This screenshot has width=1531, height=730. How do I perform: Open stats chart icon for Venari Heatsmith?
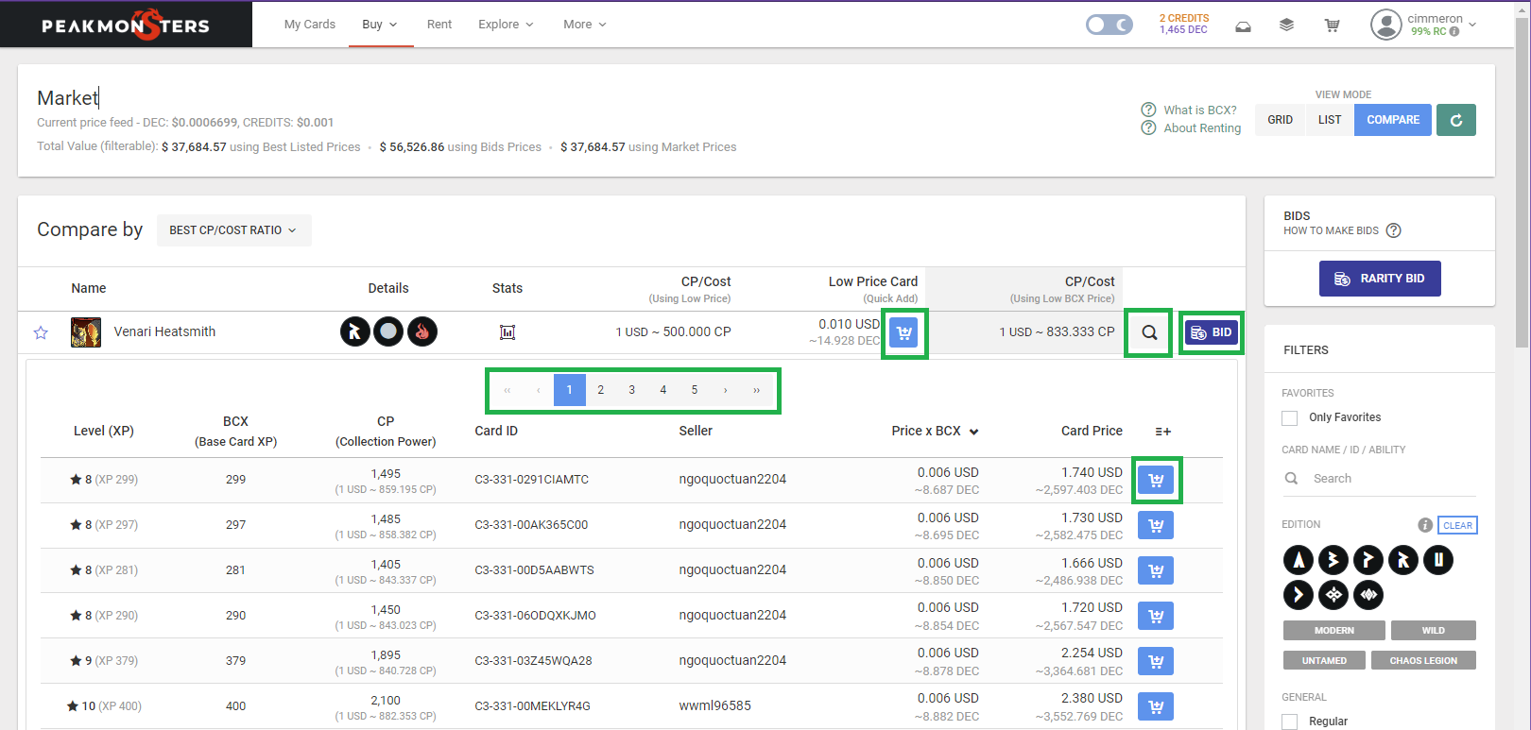point(507,332)
